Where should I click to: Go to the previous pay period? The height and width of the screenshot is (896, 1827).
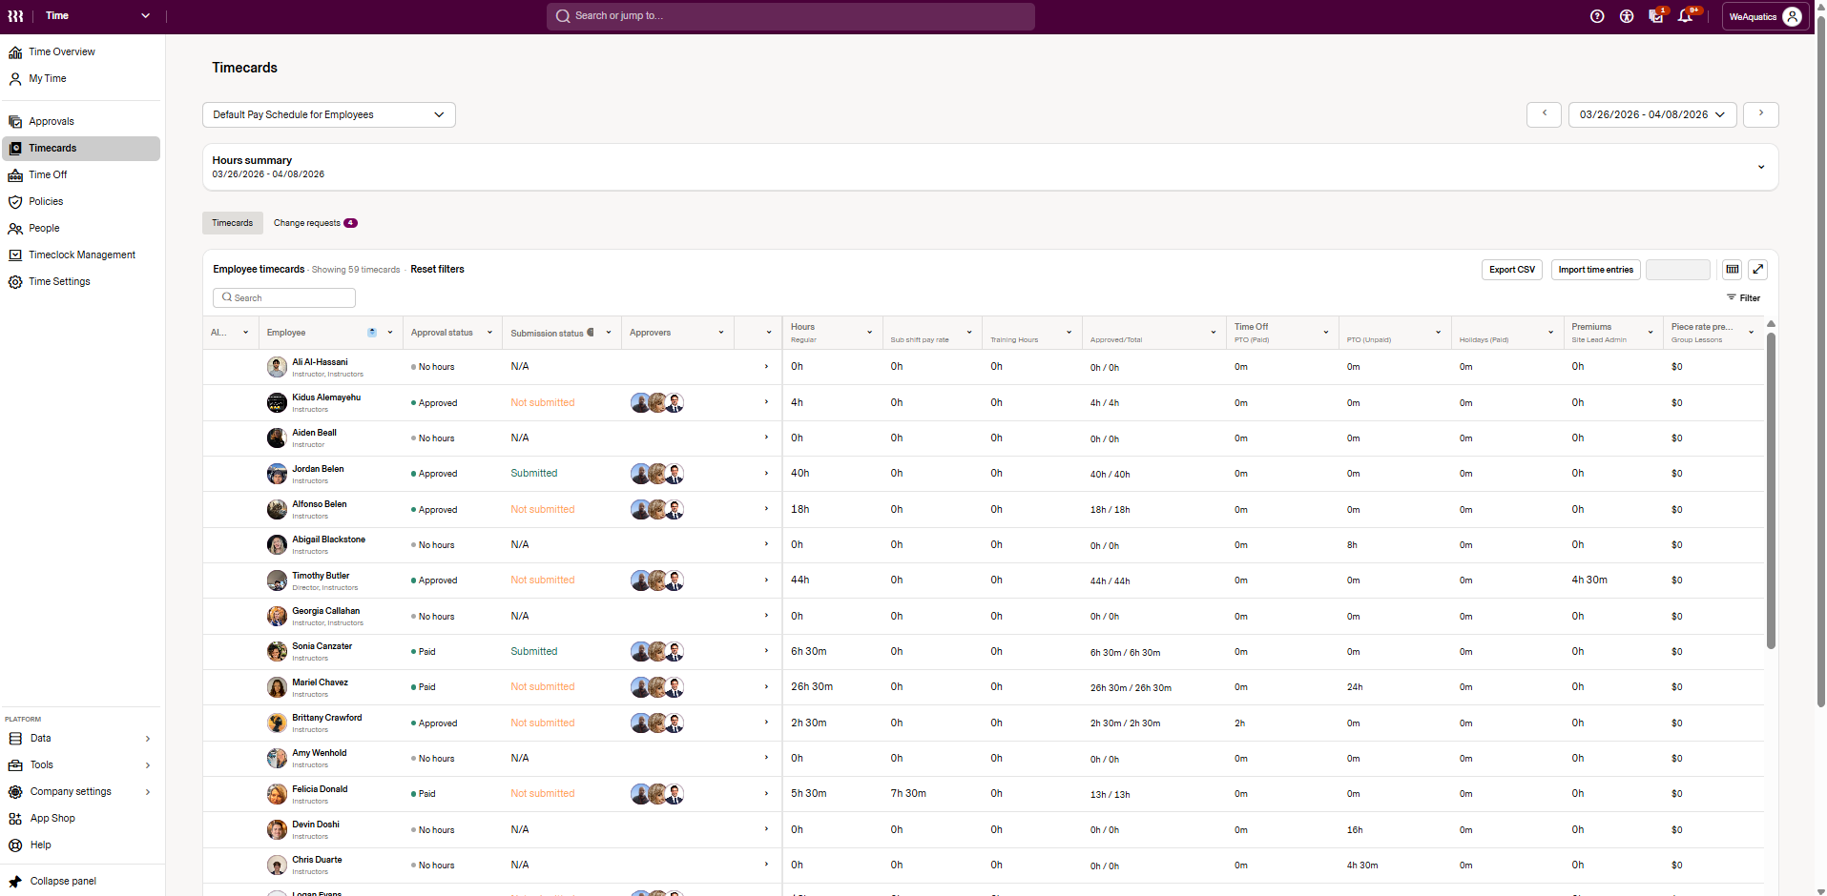click(1544, 114)
